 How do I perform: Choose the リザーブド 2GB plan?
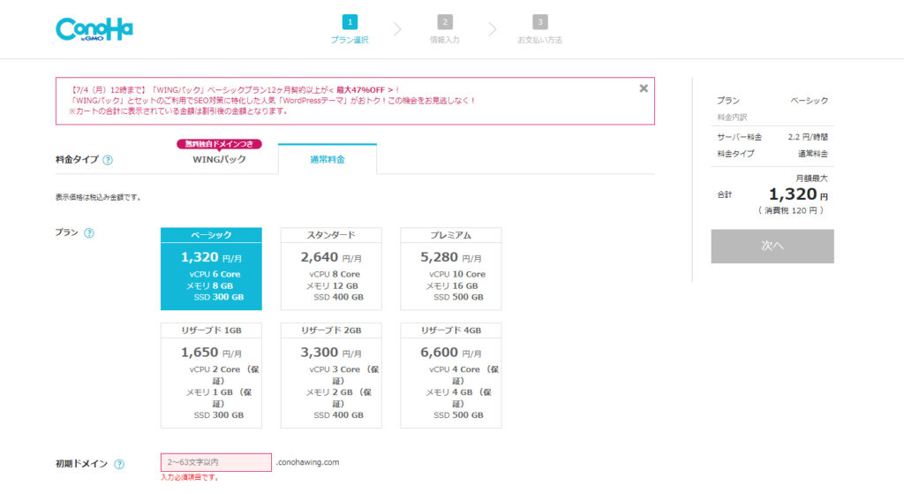pyautogui.click(x=331, y=375)
